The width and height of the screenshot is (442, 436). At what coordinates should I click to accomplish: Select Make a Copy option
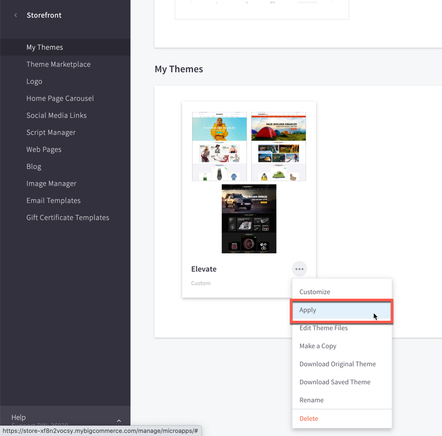pyautogui.click(x=318, y=346)
